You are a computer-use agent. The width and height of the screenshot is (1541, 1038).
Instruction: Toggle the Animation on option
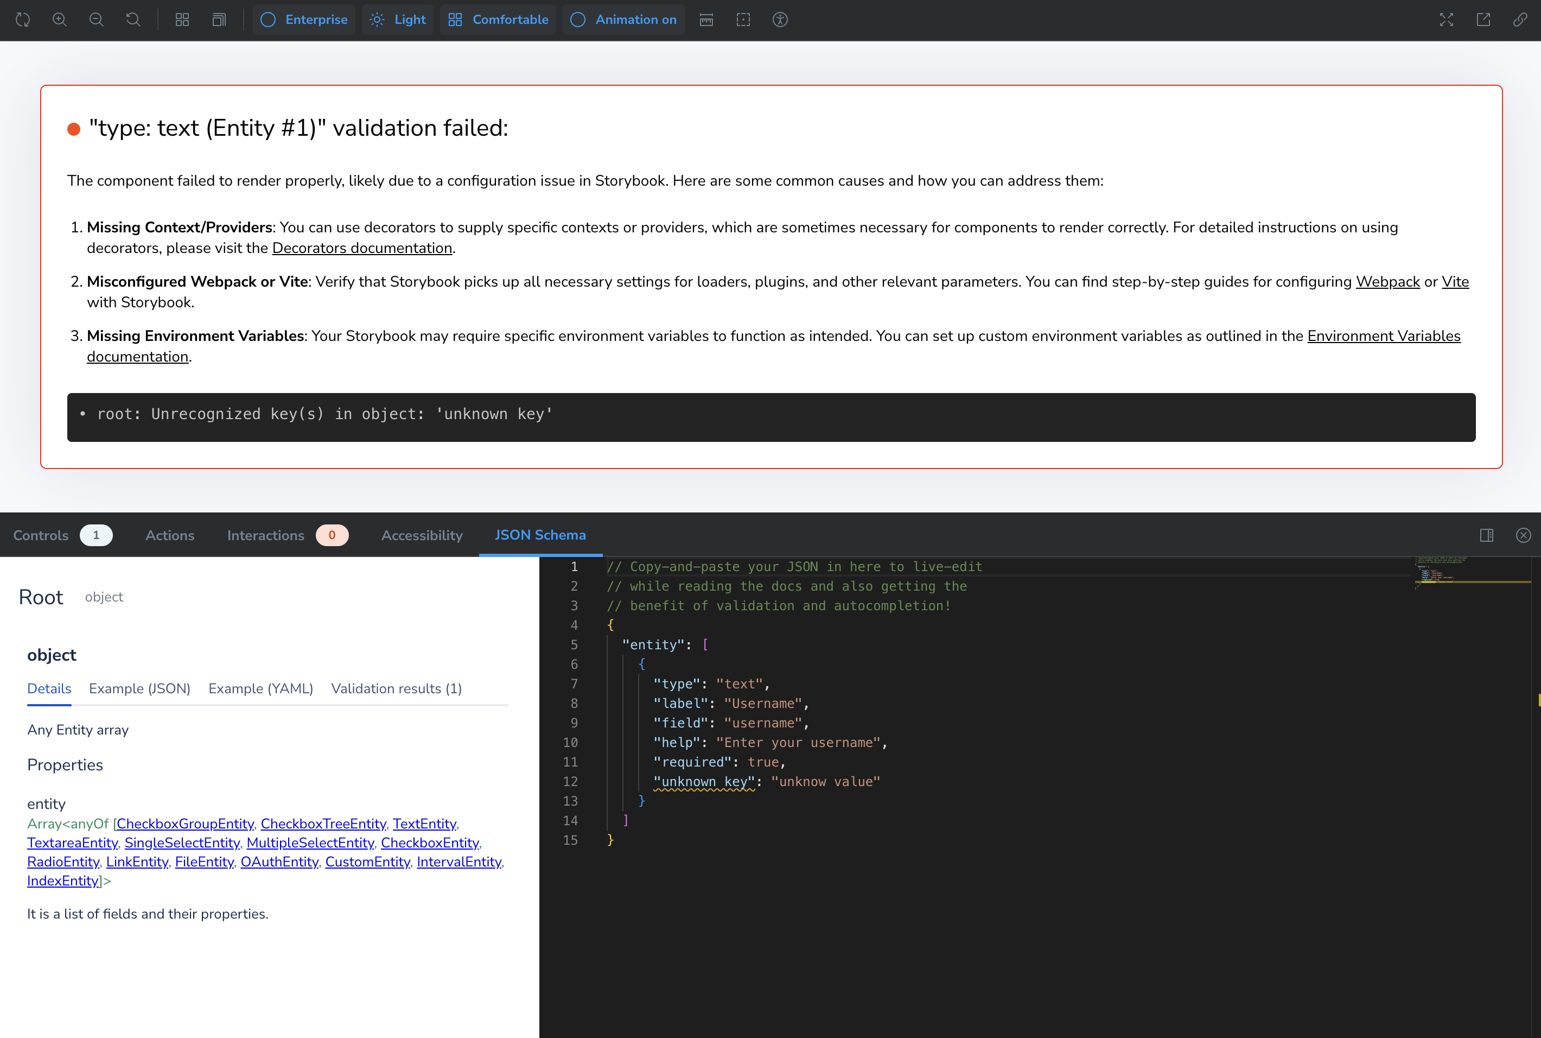pyautogui.click(x=623, y=20)
